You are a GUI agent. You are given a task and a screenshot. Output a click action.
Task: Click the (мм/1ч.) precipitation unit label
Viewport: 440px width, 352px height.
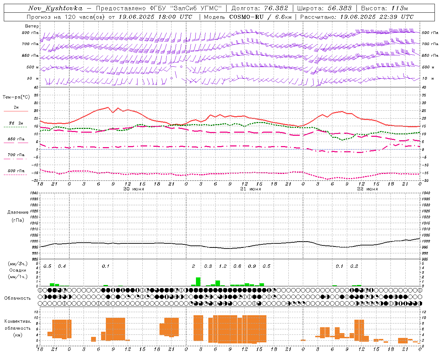tap(18, 277)
